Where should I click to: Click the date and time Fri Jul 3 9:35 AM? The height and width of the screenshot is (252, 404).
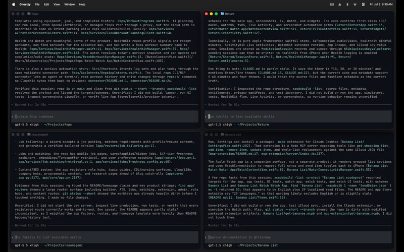(381, 5)
